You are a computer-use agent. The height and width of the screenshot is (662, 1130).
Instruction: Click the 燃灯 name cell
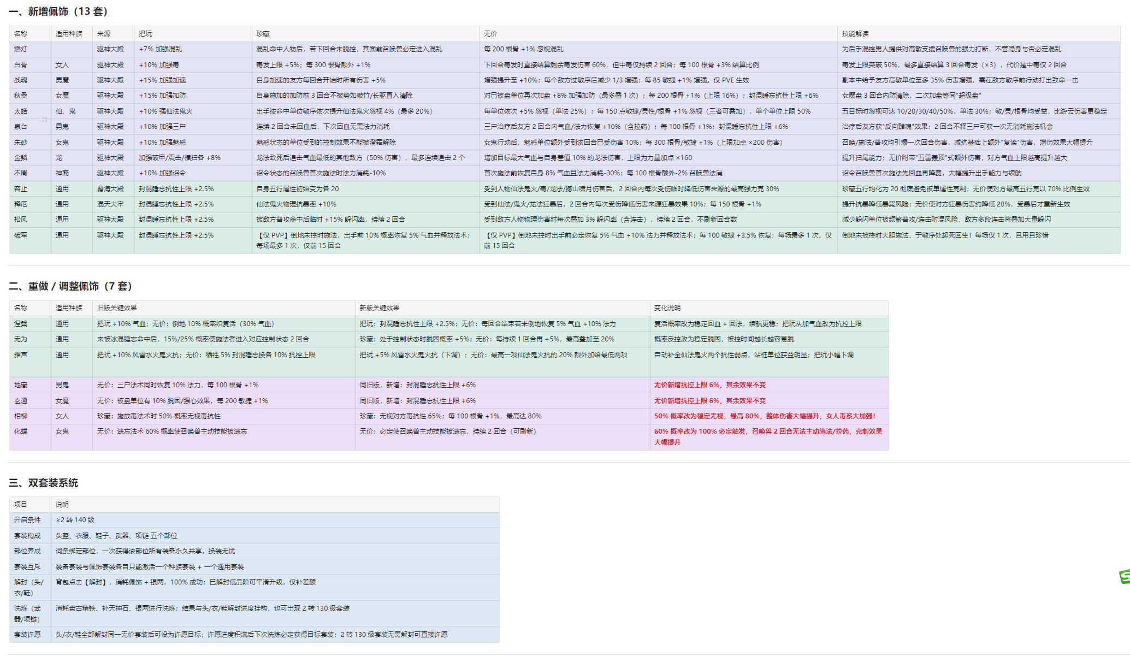click(x=21, y=49)
